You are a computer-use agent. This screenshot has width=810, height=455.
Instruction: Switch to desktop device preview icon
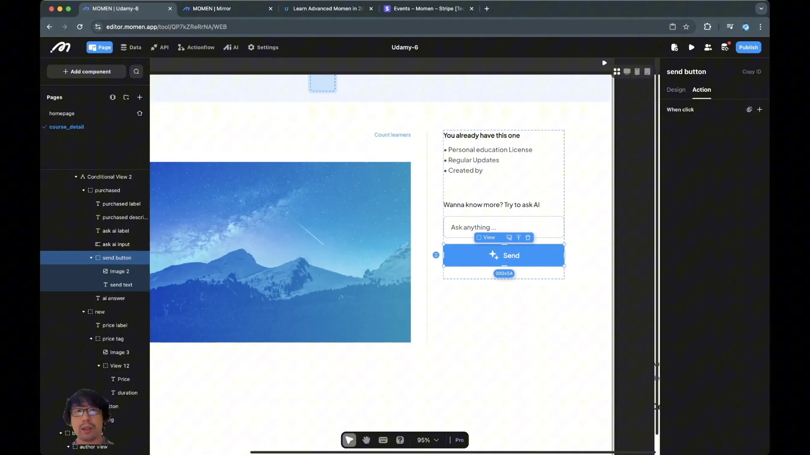click(x=627, y=72)
